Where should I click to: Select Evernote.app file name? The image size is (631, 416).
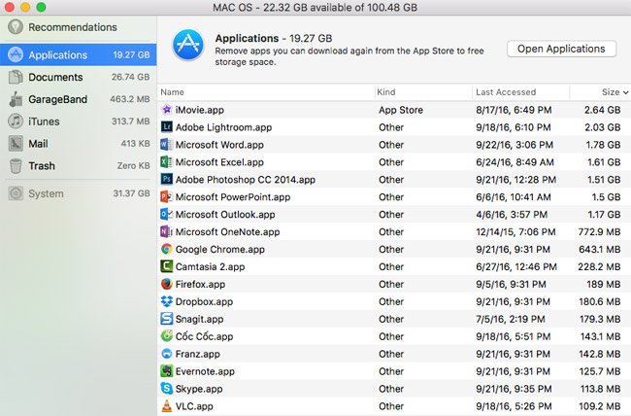tap(205, 371)
